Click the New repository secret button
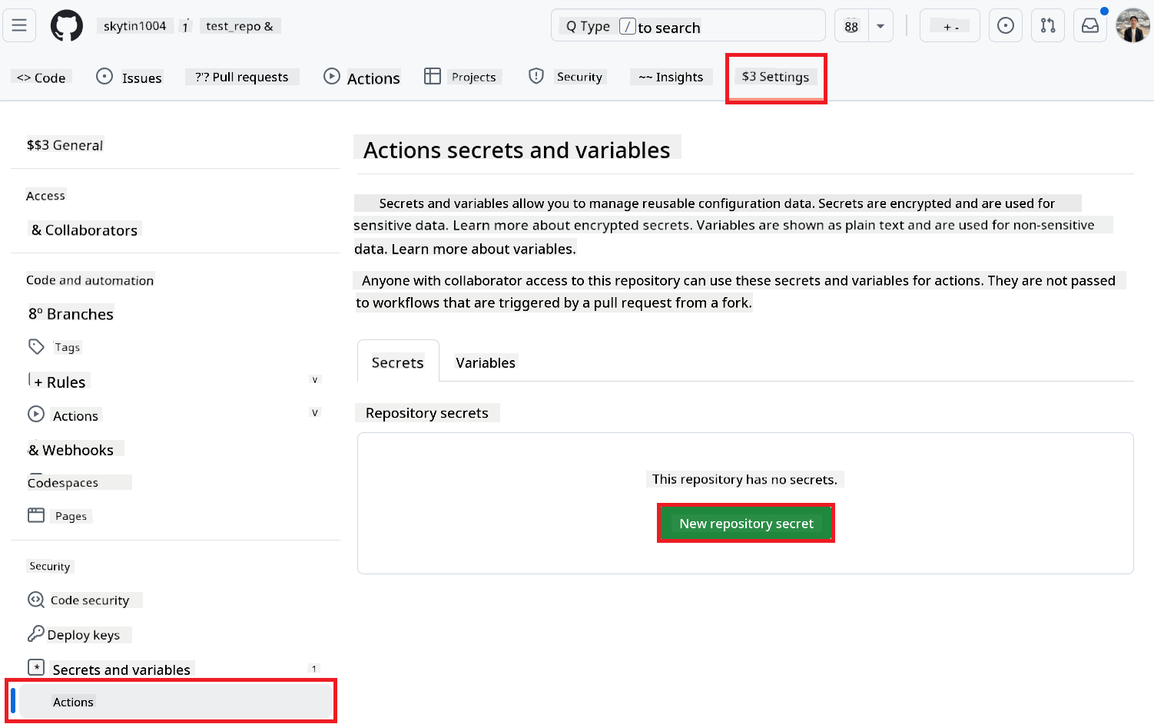This screenshot has height=724, width=1154. [745, 523]
